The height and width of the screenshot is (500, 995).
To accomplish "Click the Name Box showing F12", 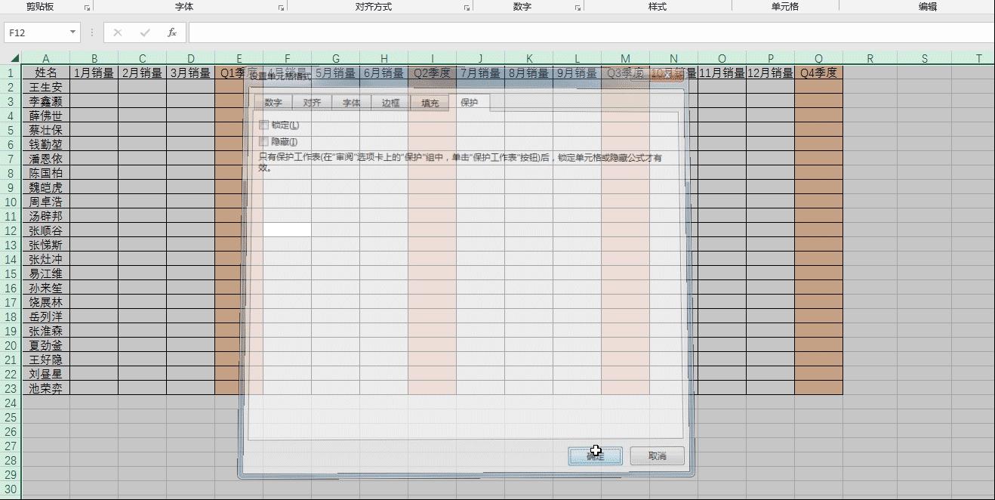I will point(36,32).
